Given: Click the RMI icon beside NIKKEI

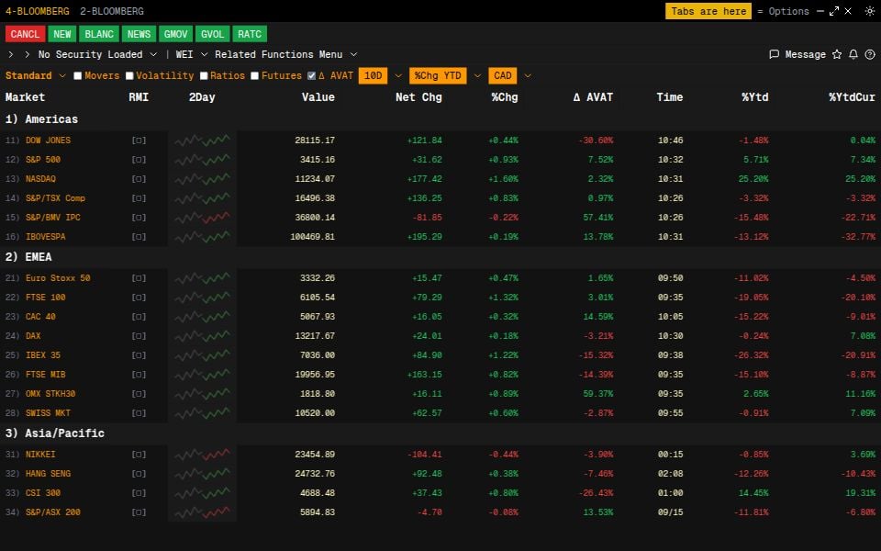Looking at the screenshot, I should coord(139,454).
